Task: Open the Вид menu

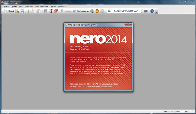Action: [x=21, y=6]
